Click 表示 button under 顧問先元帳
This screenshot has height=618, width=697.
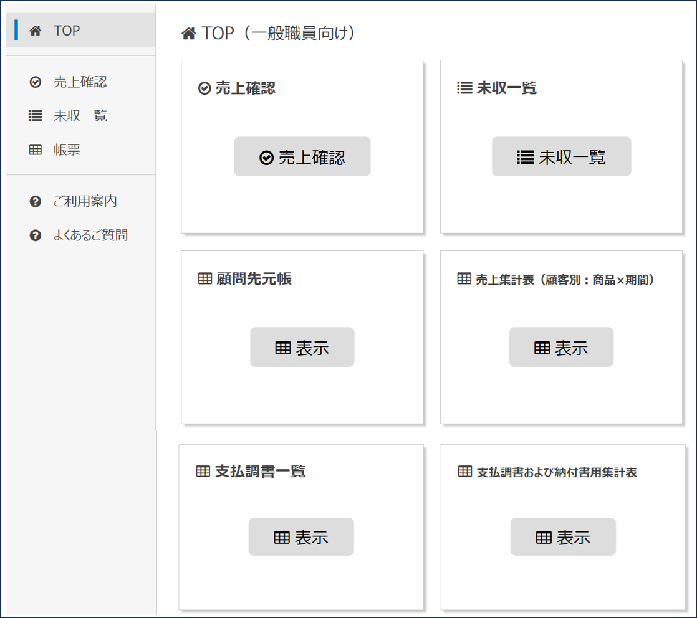click(x=302, y=348)
